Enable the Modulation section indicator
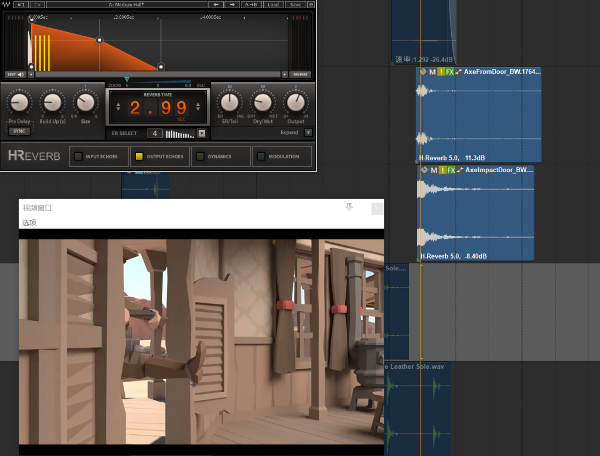Image resolution: width=600 pixels, height=456 pixels. (261, 156)
